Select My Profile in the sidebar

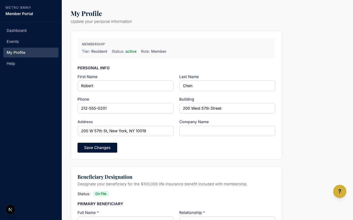(x=16, y=53)
